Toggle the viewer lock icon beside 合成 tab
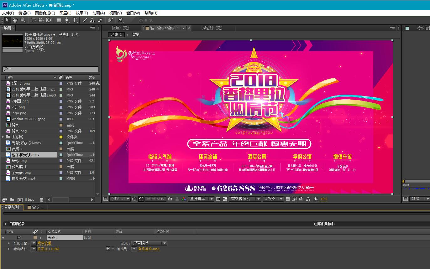Image resolution: width=430 pixels, height=269 pixels. (x=152, y=28)
